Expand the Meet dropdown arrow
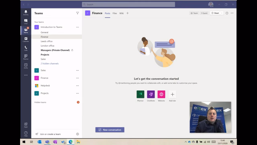The height and width of the screenshot is (145, 257). pyautogui.click(x=222, y=13)
